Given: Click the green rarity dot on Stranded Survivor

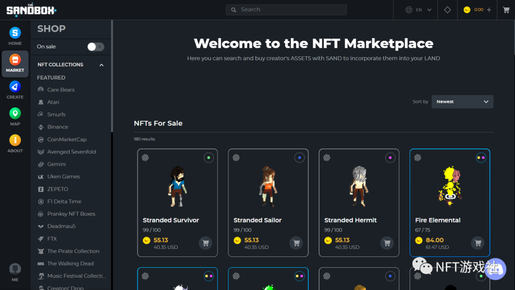Looking at the screenshot, I should tap(208, 158).
